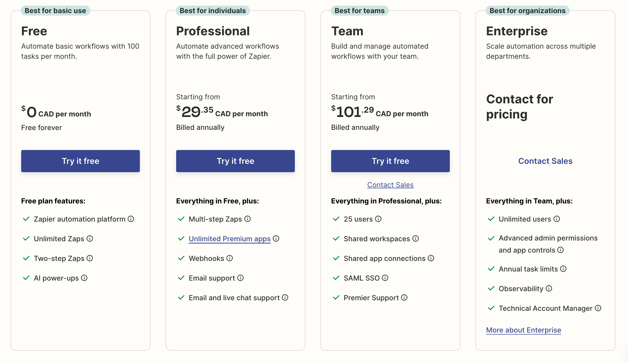This screenshot has width=628, height=362.
Task: Open More about Enterprise link
Action: (x=524, y=330)
